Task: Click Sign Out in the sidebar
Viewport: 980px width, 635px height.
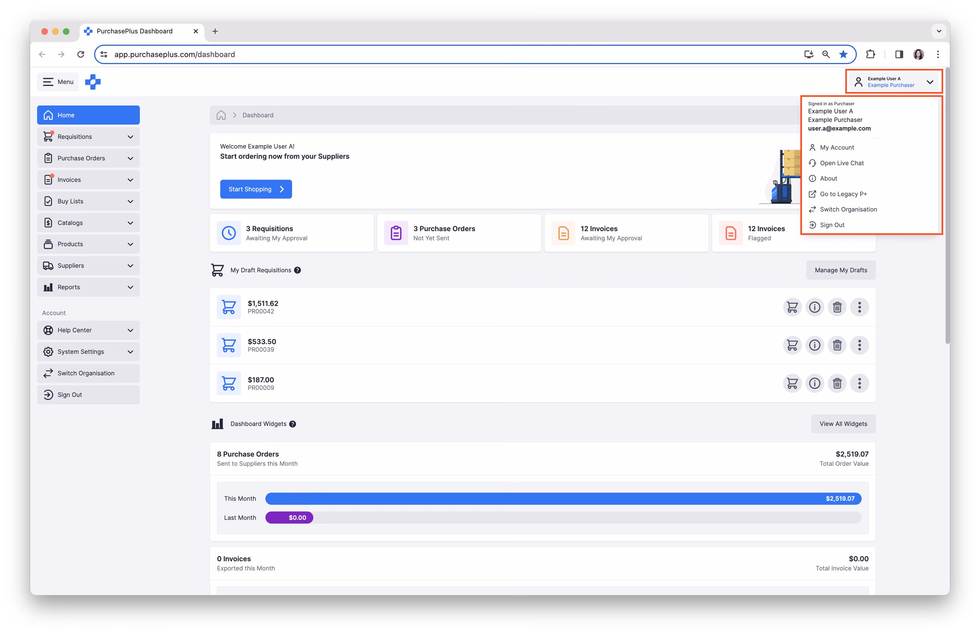Action: (88, 394)
